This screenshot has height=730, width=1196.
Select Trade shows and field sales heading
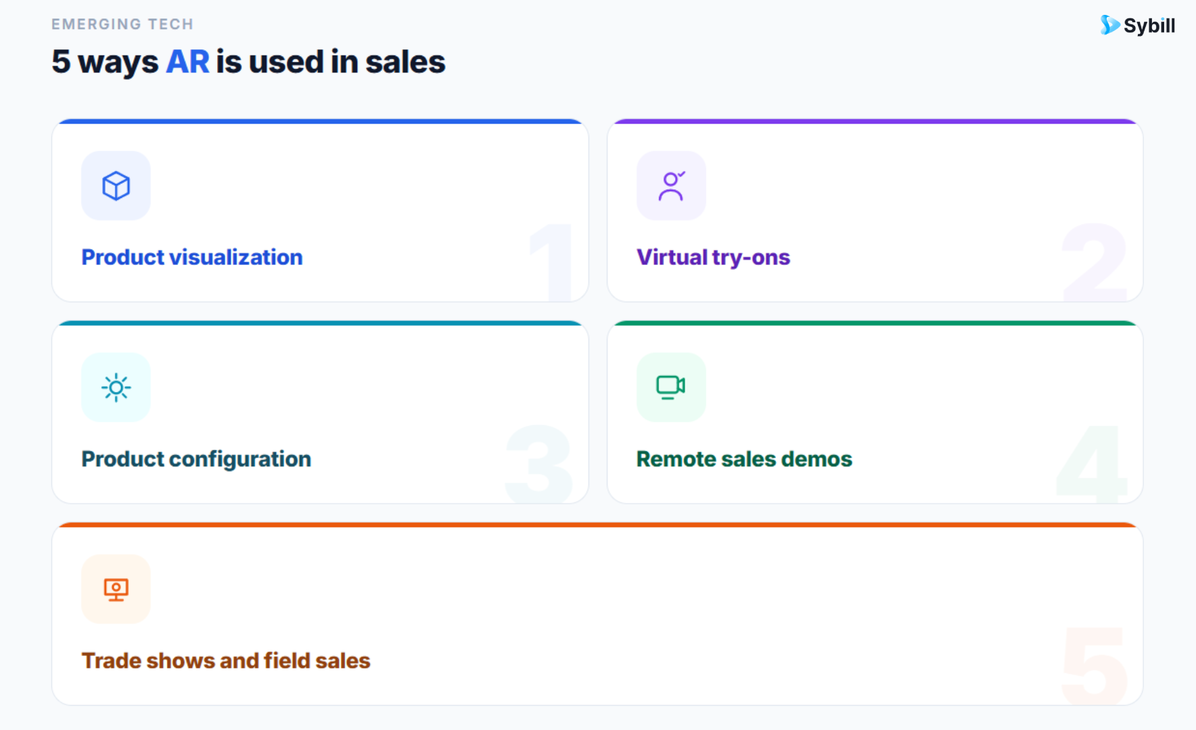pyautogui.click(x=226, y=660)
